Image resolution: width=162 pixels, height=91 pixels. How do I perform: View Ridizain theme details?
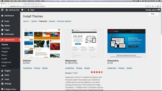(45, 68)
